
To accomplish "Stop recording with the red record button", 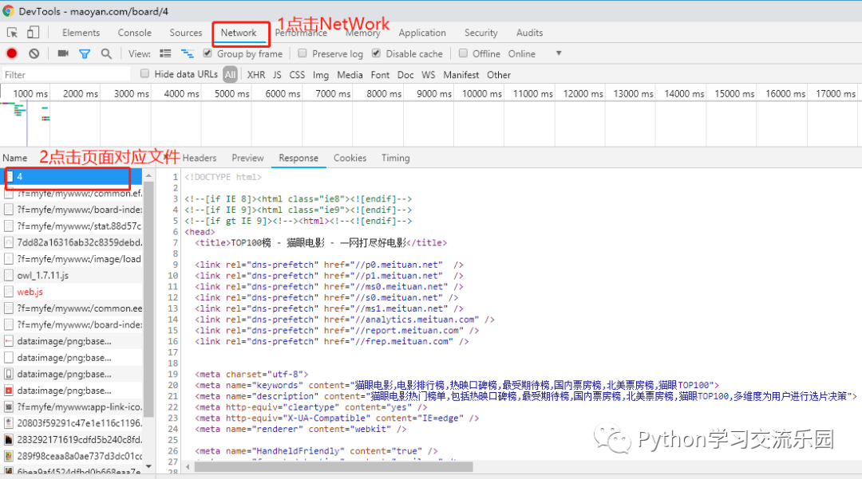I will (11, 53).
